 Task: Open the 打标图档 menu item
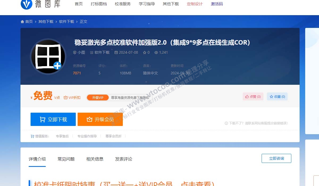(x=99, y=4)
